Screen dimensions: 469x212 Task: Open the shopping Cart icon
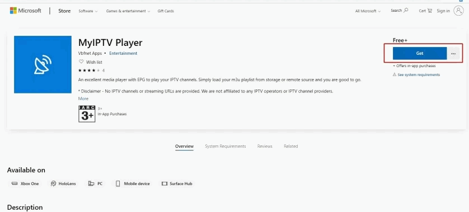(430, 11)
